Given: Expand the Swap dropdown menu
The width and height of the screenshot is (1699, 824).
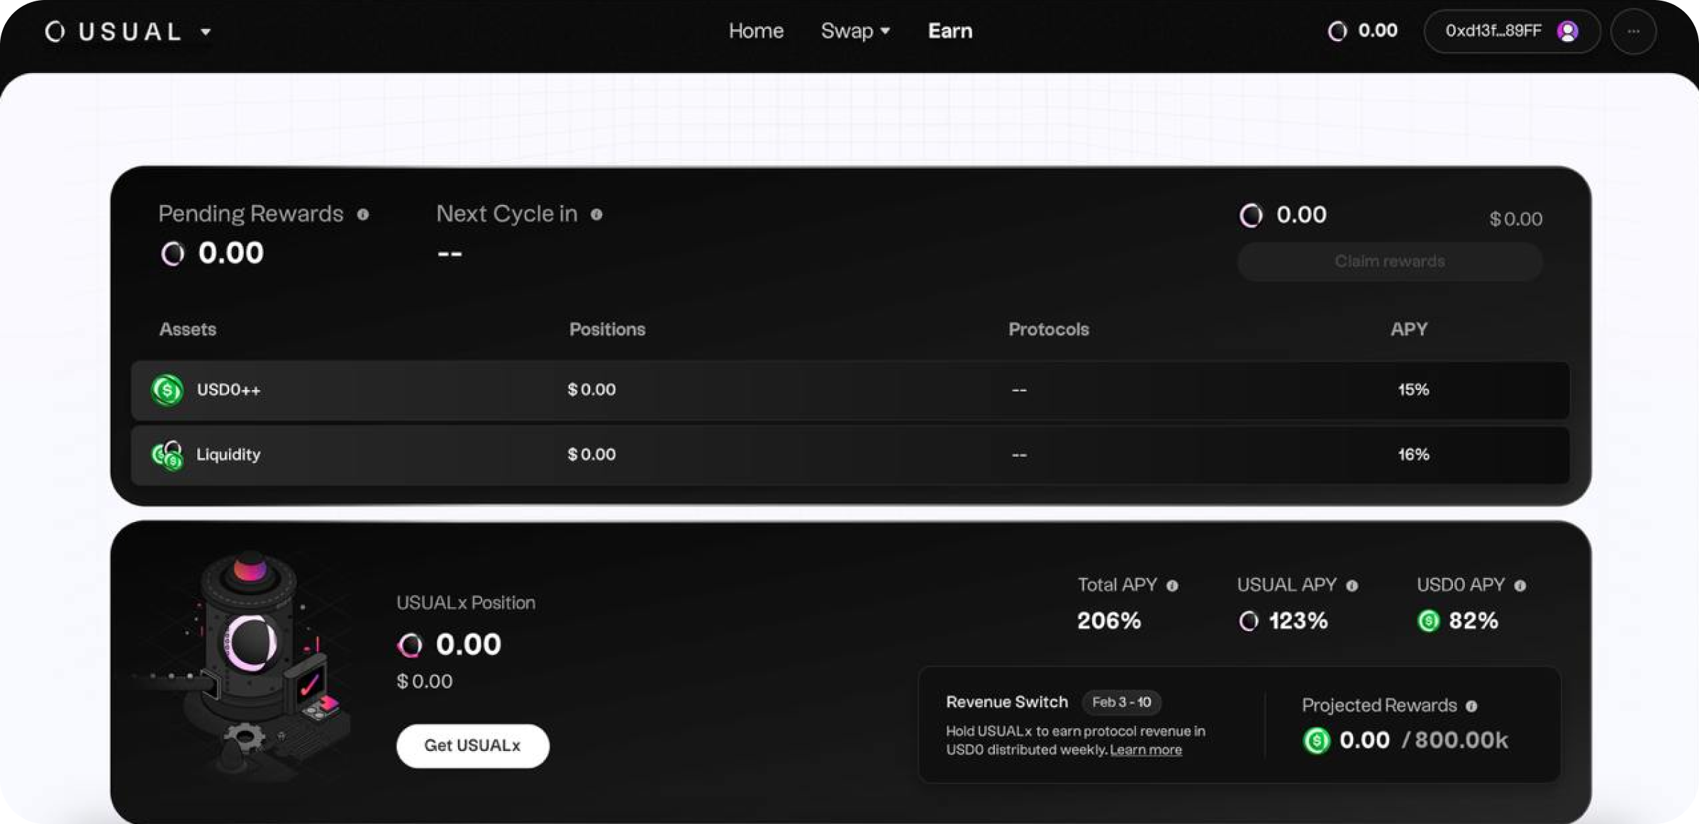Looking at the screenshot, I should pyautogui.click(x=855, y=31).
